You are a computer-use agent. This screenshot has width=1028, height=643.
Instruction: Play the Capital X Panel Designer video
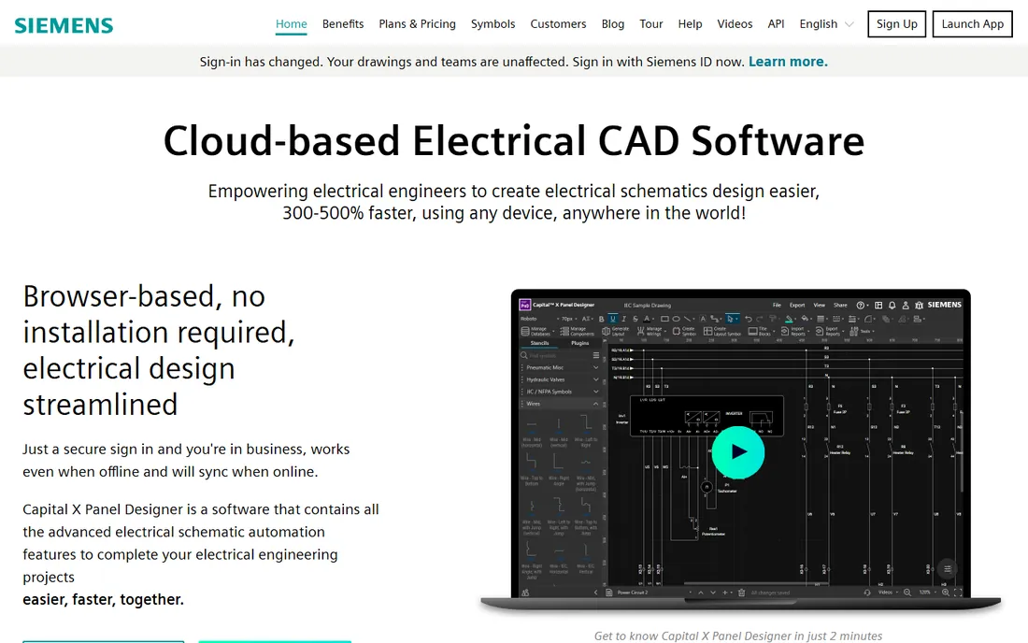738,452
